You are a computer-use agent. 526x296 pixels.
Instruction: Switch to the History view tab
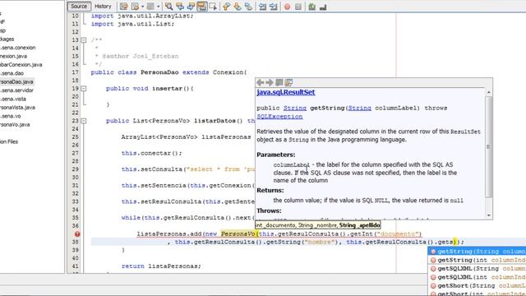coord(103,7)
